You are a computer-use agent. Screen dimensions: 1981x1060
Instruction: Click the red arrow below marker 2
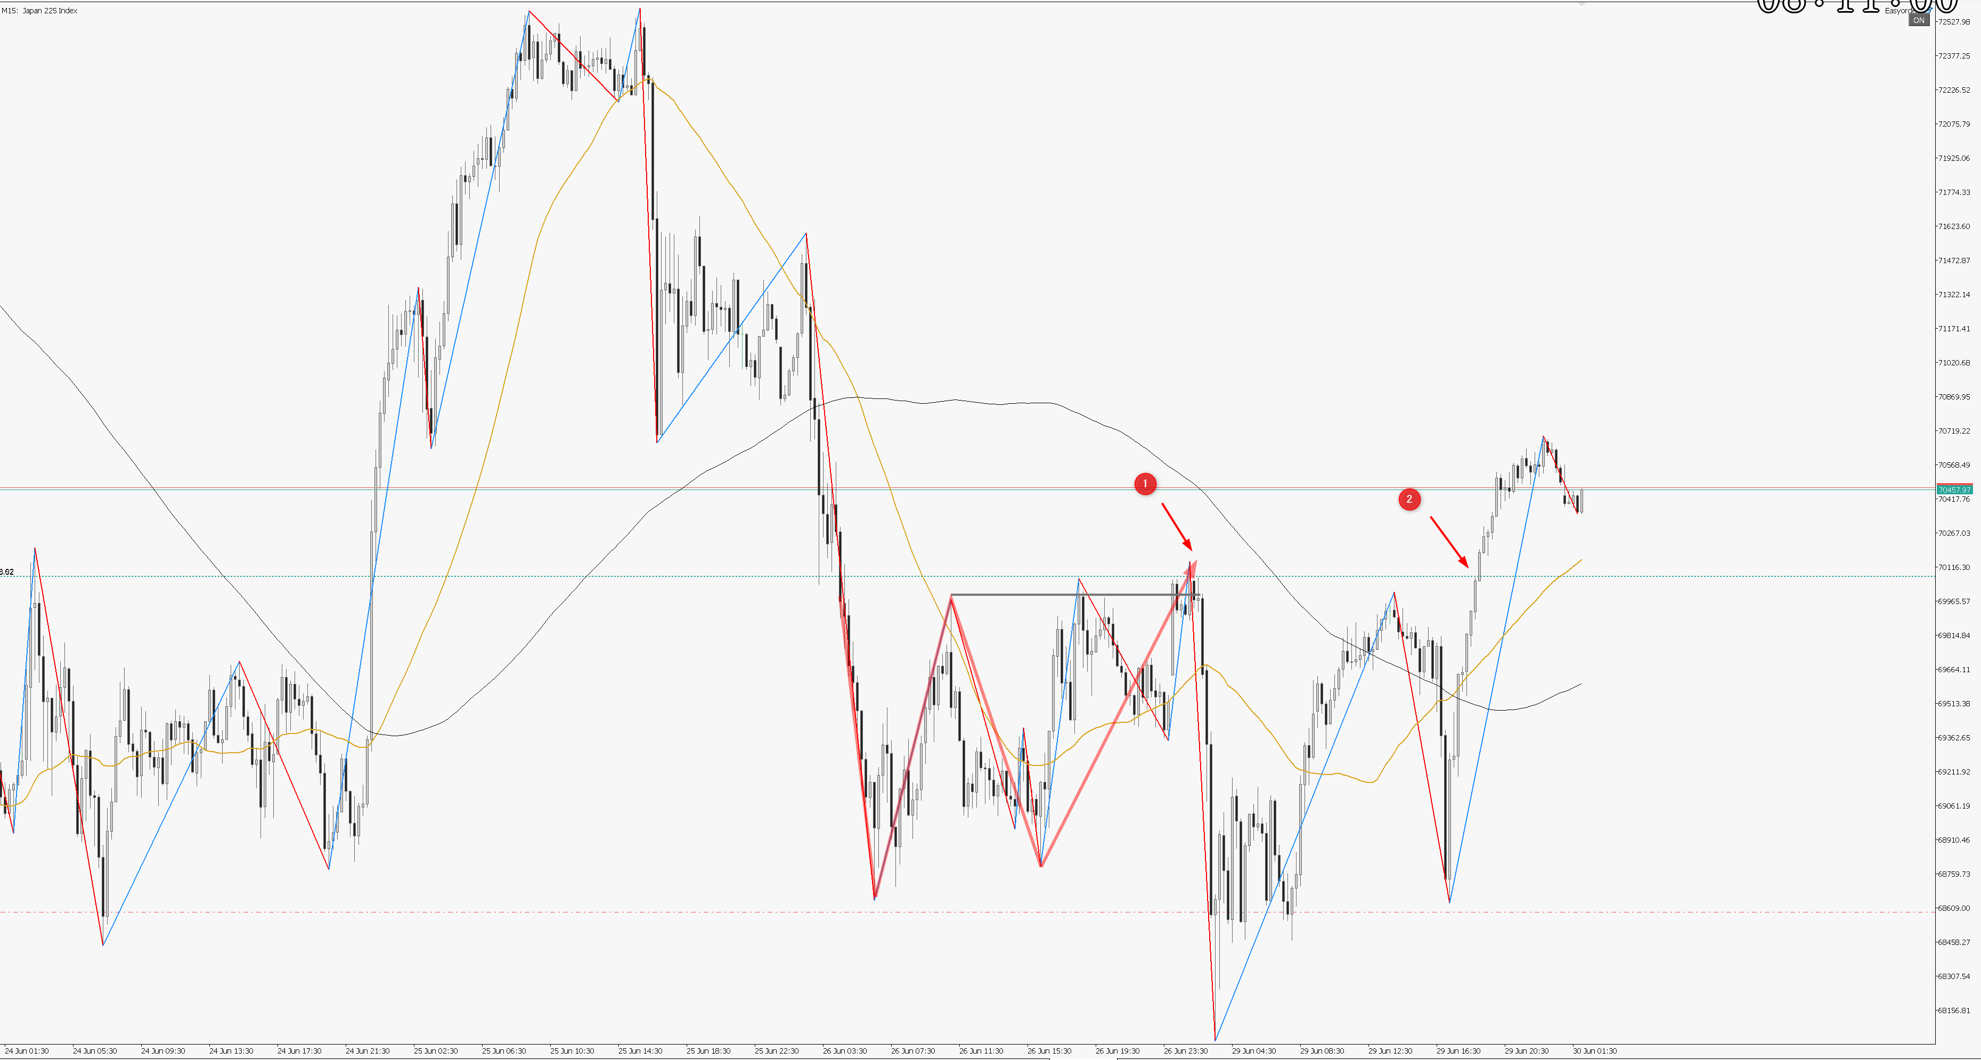(x=1449, y=542)
